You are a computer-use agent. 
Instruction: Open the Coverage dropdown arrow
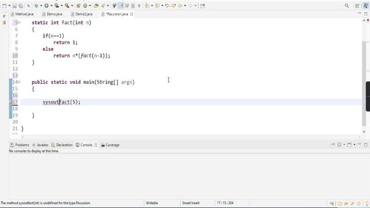tap(62, 6)
